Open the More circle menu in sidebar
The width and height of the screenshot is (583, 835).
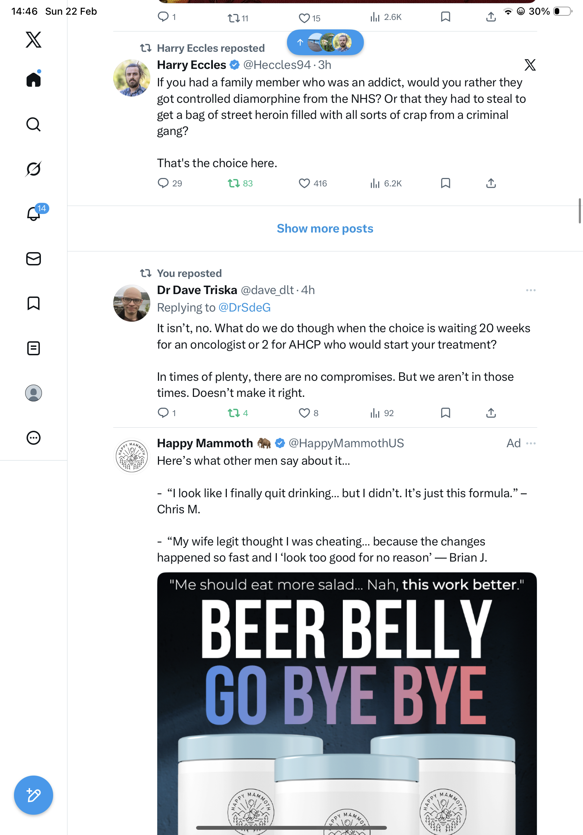tap(34, 438)
